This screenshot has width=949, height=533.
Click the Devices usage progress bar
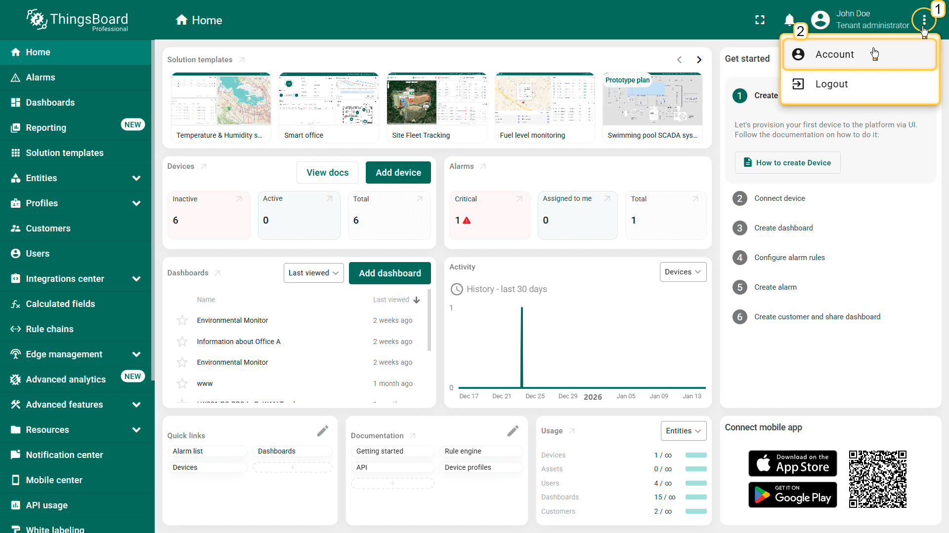tap(696, 455)
